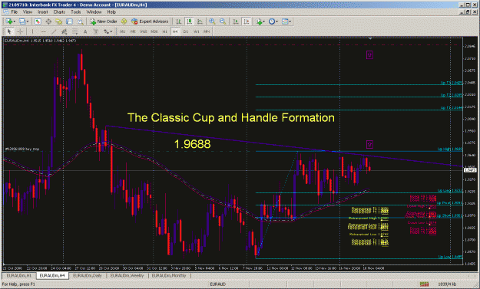The width and height of the screenshot is (480, 289).
Task: Switch to the M5 timeframe
Action: click(133, 31)
